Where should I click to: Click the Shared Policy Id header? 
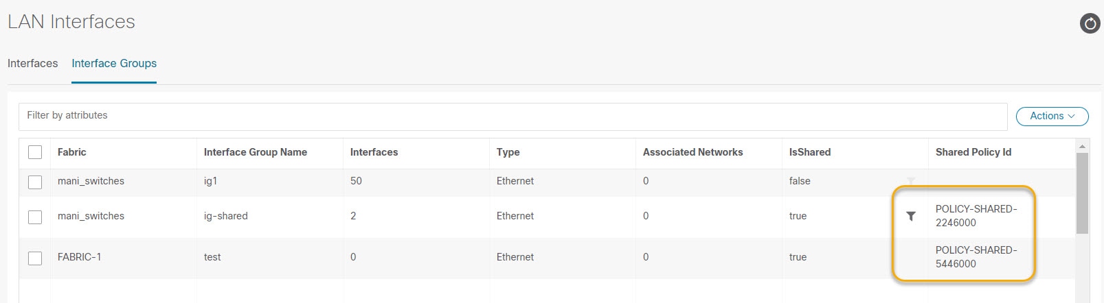coord(973,152)
